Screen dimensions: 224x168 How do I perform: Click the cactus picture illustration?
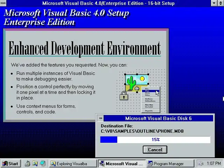(137, 83)
